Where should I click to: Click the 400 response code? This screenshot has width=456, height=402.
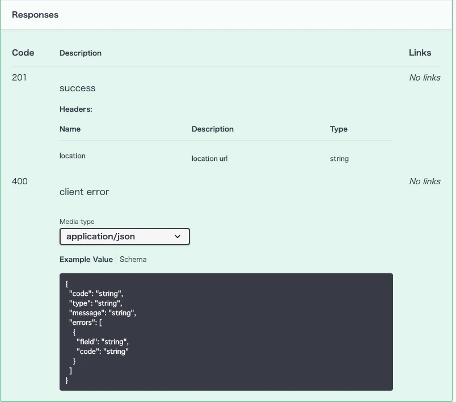tap(20, 181)
